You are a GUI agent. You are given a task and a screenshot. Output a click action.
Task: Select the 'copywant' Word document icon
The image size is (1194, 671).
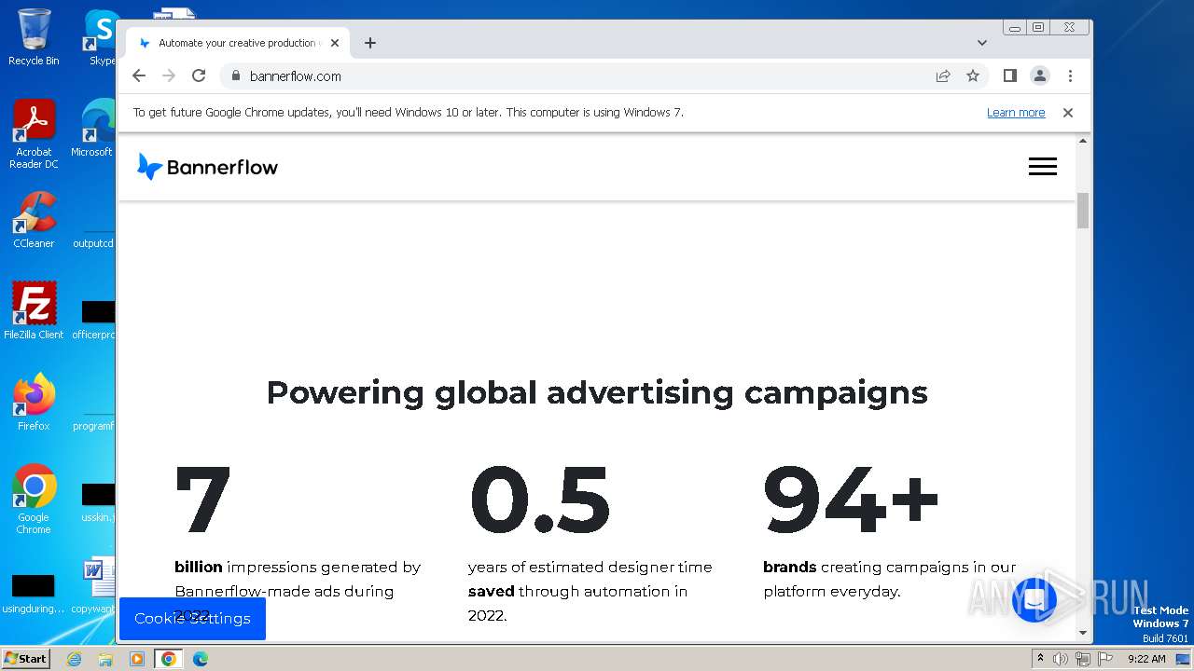point(95,586)
